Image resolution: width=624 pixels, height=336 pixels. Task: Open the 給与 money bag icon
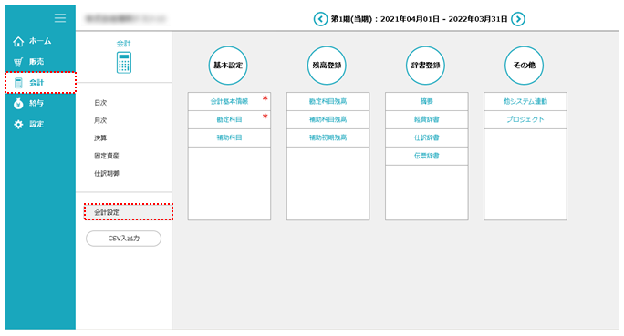[x=18, y=103]
